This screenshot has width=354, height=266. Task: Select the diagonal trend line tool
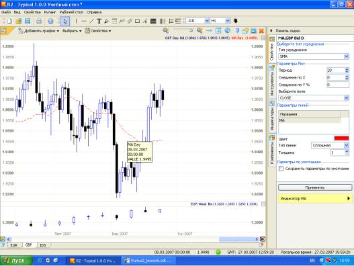91,21
